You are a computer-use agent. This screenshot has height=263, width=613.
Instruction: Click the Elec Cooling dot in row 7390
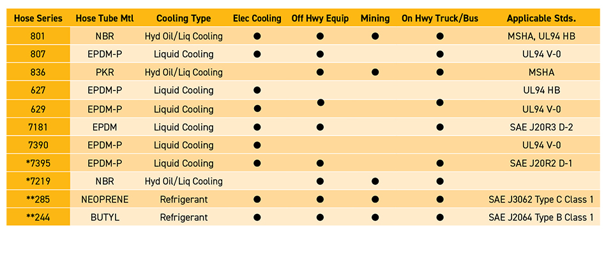[x=257, y=145]
